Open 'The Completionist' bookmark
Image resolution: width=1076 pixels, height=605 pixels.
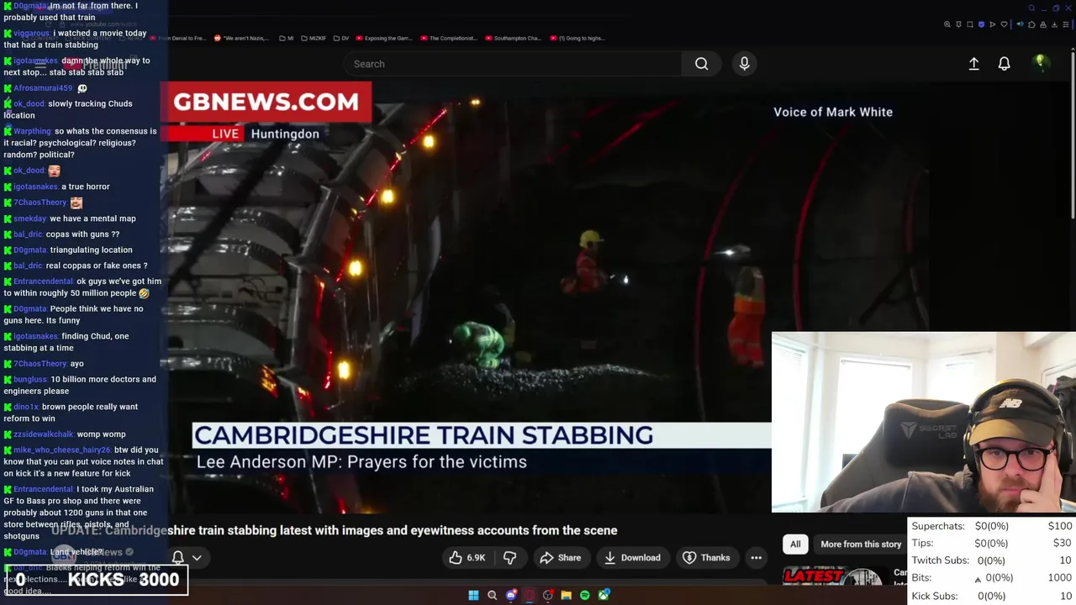[x=449, y=38]
